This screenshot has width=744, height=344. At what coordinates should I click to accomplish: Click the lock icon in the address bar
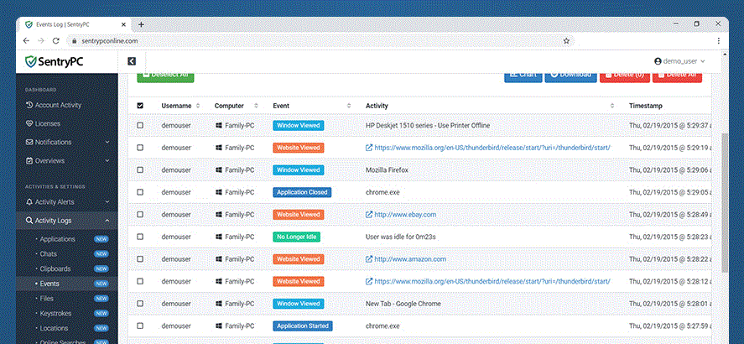click(74, 41)
